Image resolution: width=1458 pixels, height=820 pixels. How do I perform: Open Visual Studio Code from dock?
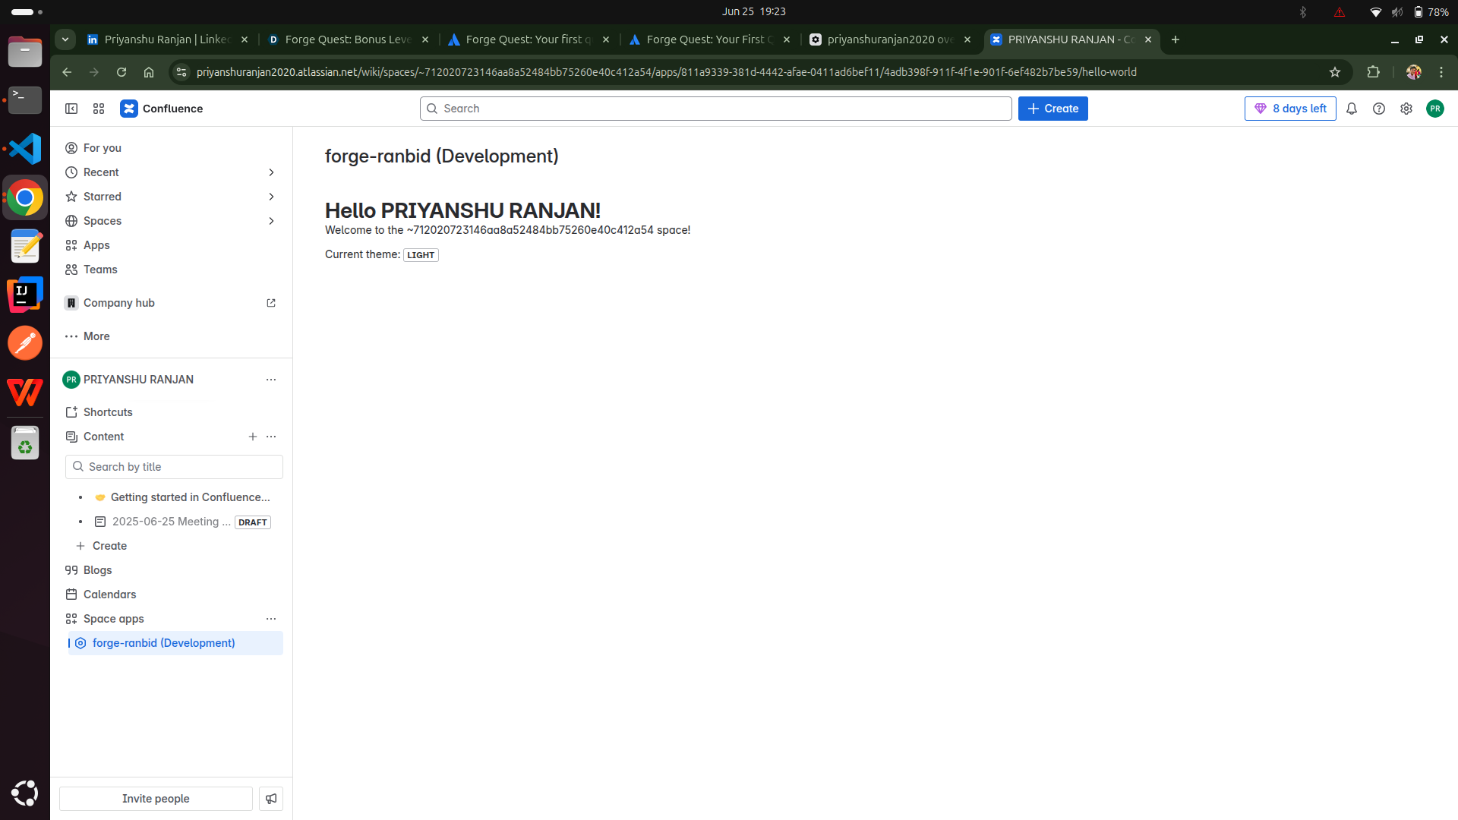coord(25,149)
